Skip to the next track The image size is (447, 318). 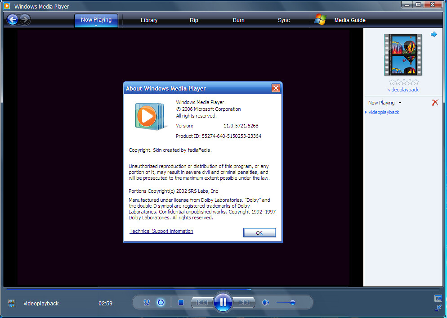(x=244, y=302)
